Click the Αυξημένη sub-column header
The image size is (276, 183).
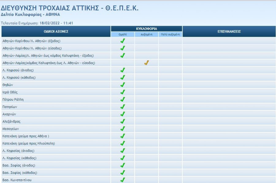pyautogui.click(x=147, y=35)
